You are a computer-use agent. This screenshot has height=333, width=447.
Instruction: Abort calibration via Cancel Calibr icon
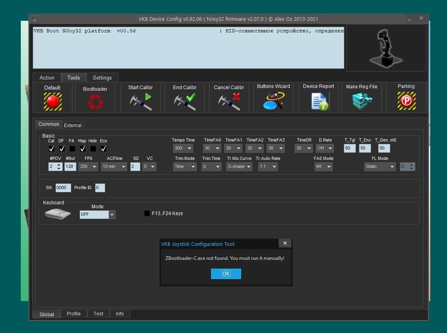point(229,102)
